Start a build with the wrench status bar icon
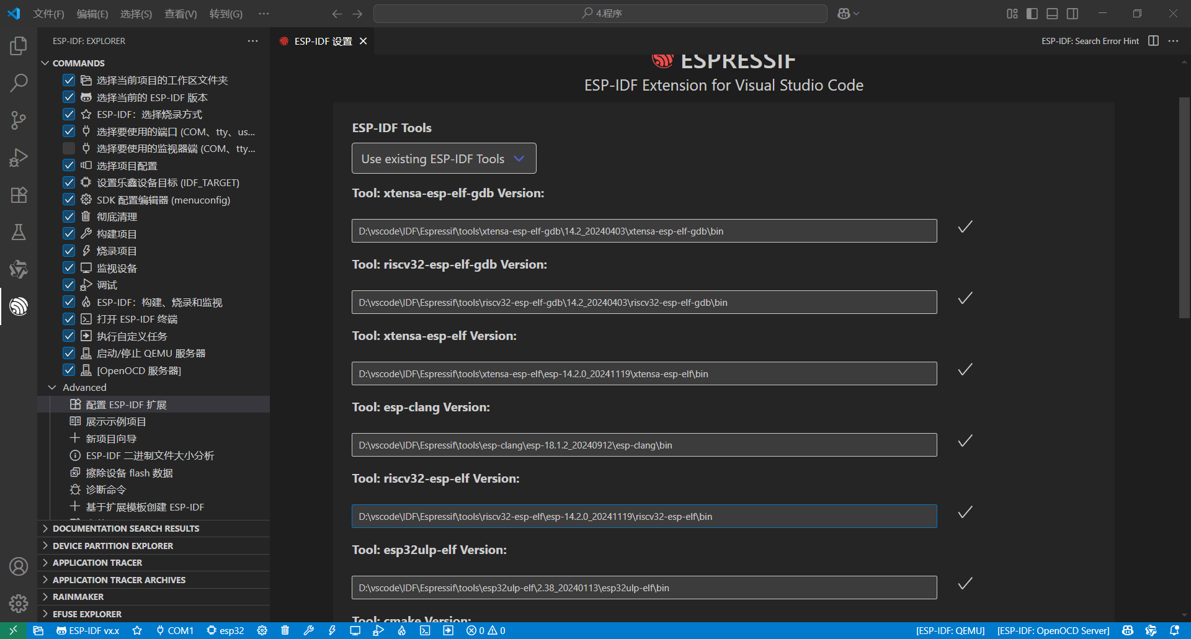This screenshot has height=639, width=1191. click(308, 630)
